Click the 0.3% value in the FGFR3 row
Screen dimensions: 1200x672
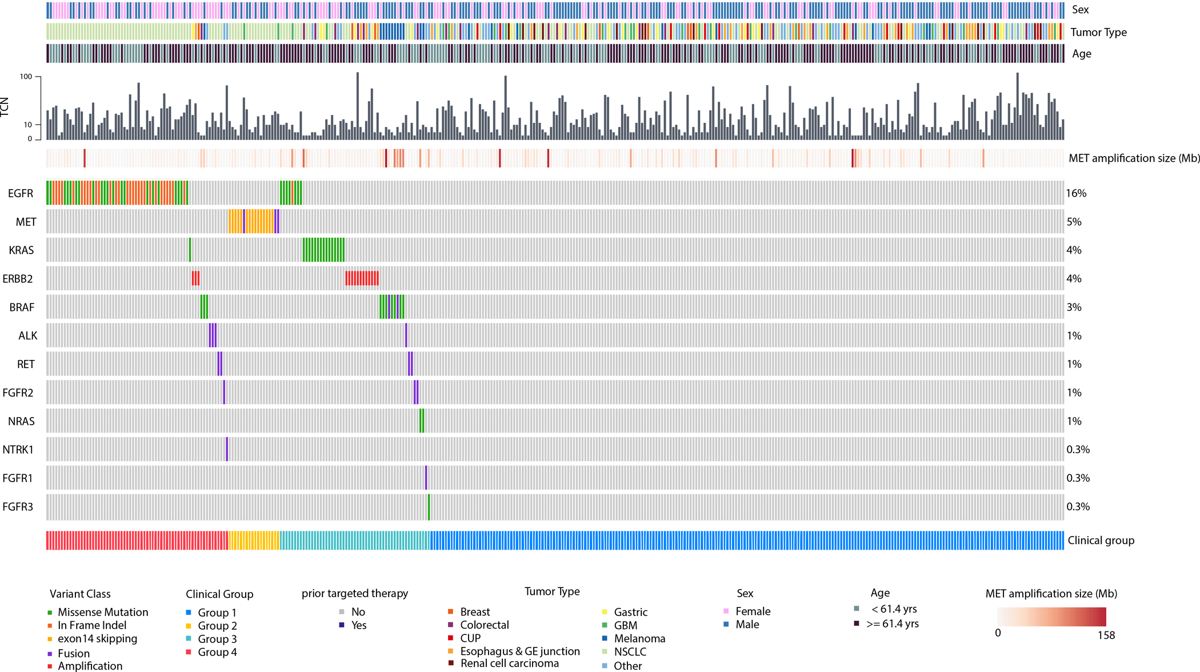(x=1078, y=507)
